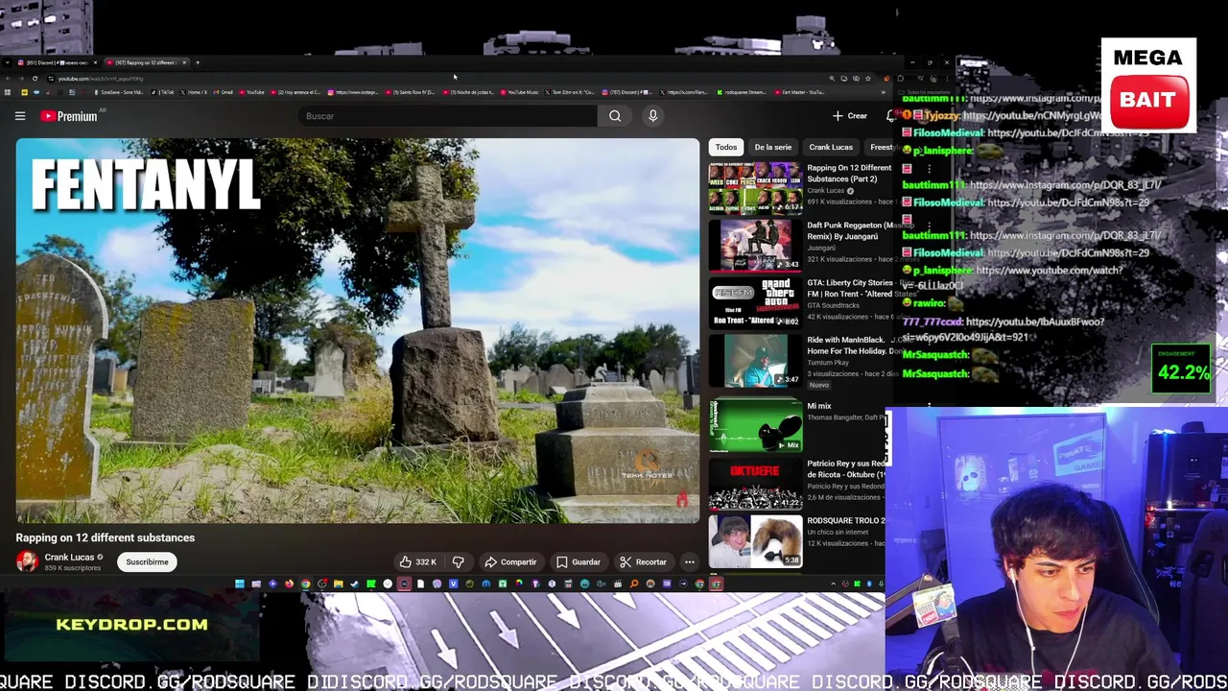The height and width of the screenshot is (691, 1228).
Task: Switch to the Discord browser tab
Action: coord(56,62)
